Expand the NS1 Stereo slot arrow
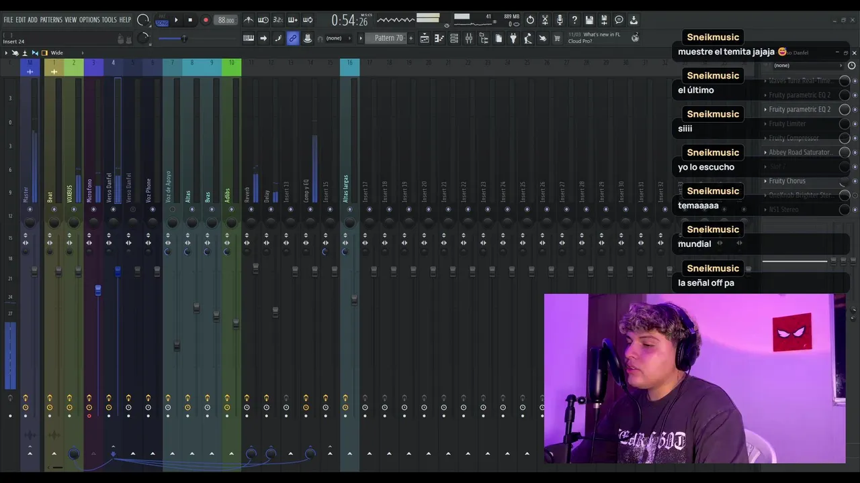 click(x=765, y=209)
